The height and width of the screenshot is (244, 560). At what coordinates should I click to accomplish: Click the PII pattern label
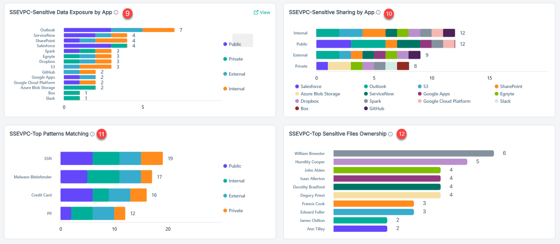click(x=49, y=214)
